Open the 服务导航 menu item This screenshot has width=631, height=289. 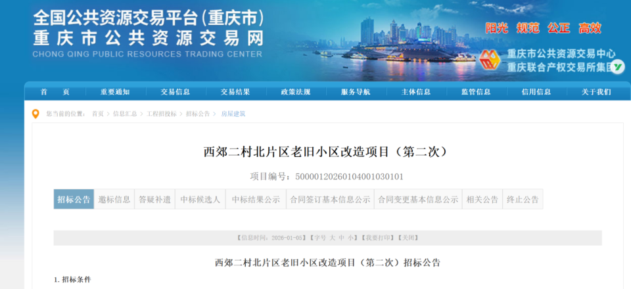(x=356, y=92)
